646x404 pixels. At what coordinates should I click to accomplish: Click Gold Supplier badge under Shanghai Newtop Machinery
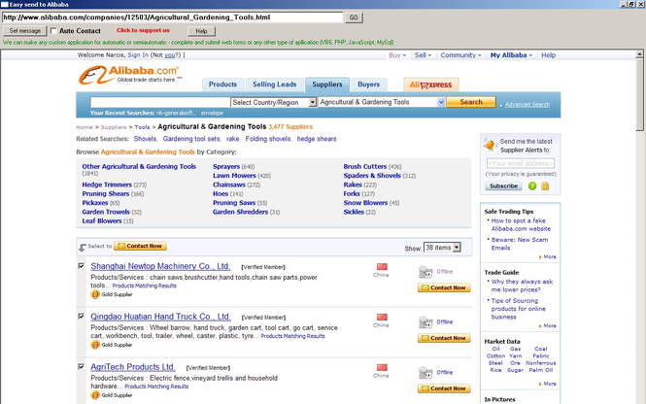(112, 294)
